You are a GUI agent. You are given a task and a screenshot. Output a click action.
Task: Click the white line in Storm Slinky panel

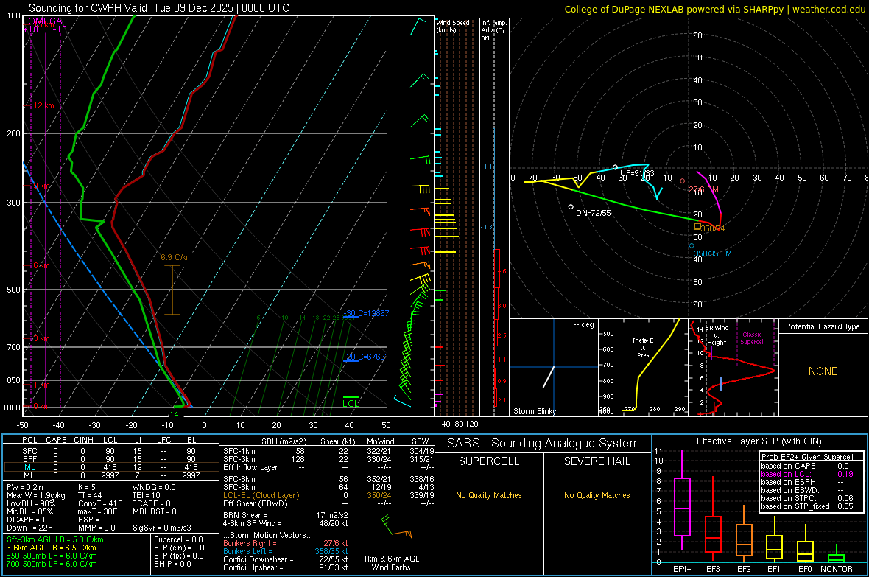[x=548, y=377]
